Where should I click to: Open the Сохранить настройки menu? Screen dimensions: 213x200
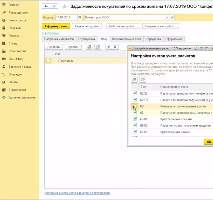(x=161, y=26)
